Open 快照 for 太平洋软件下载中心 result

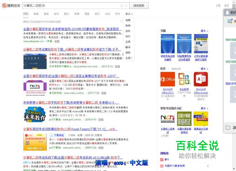pyautogui.click(x=118, y=66)
